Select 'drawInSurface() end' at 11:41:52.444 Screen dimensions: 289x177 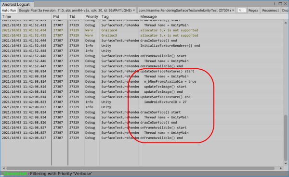pos(158,40)
